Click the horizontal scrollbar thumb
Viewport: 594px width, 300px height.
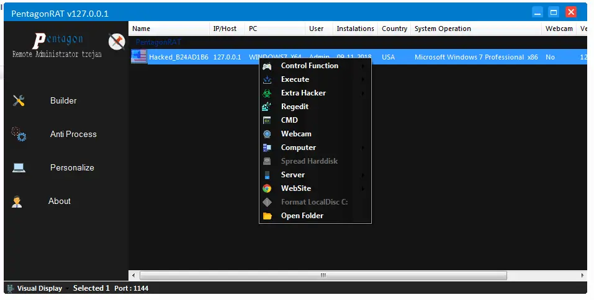click(x=323, y=275)
